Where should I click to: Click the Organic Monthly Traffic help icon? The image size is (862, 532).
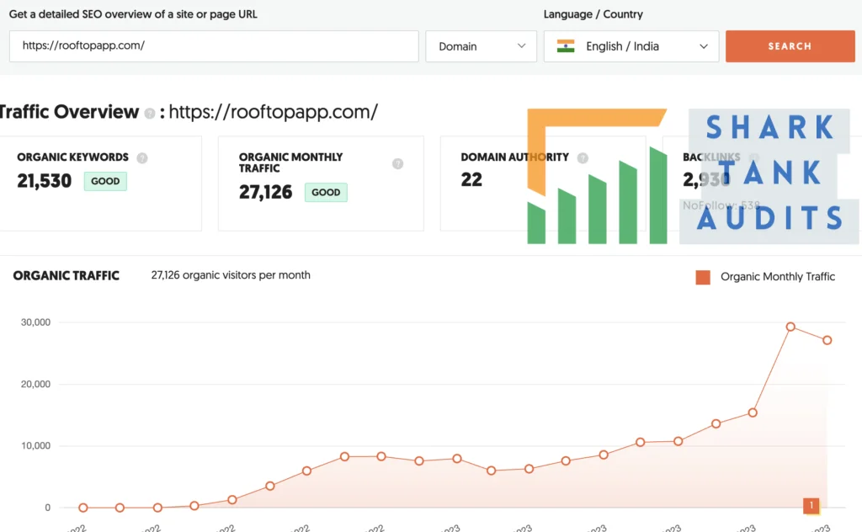pyautogui.click(x=397, y=164)
